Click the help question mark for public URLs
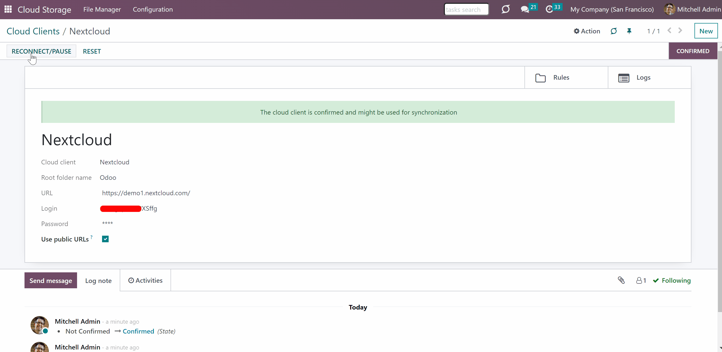The image size is (722, 352). point(91,237)
